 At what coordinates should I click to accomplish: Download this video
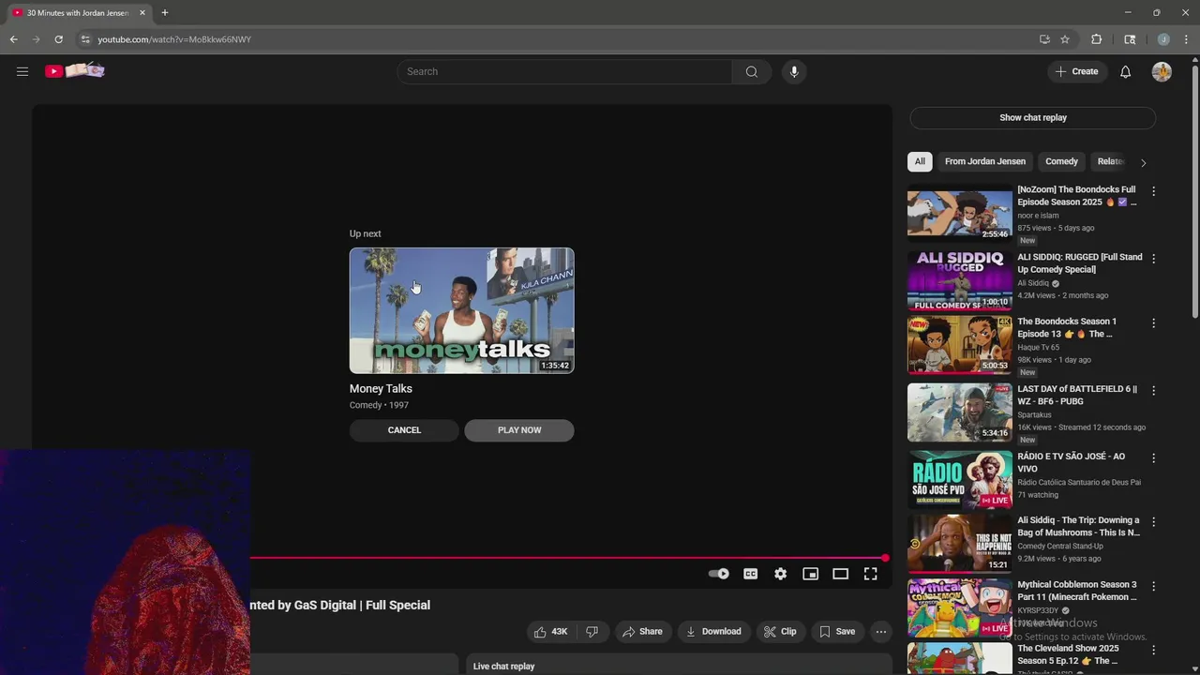coord(713,632)
